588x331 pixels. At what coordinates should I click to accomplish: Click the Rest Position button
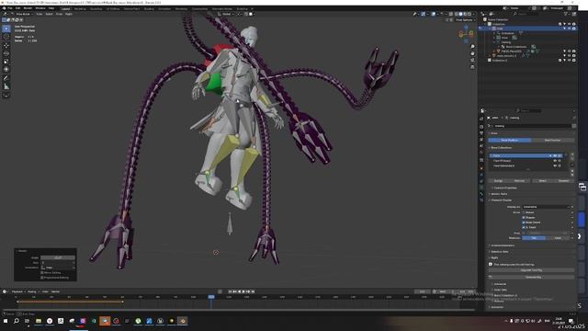click(552, 140)
